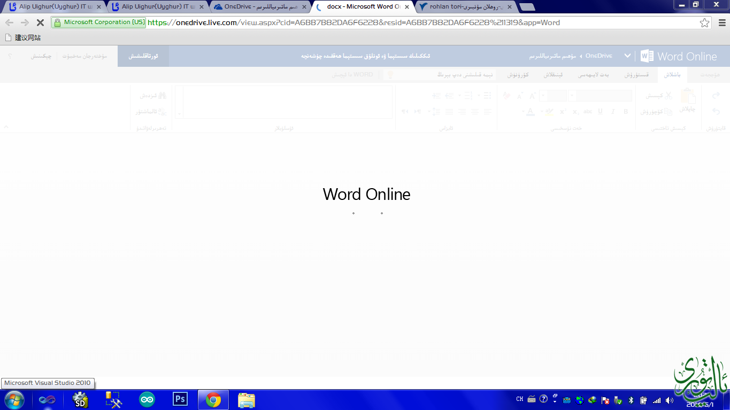Open the highlight color dropdown arrow
The width and height of the screenshot is (730, 410).
542,111
